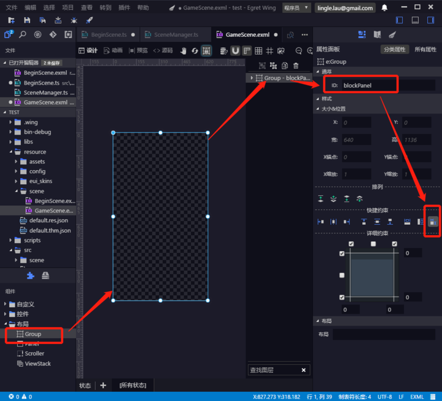This screenshot has height=401, width=442.
Task: Open the notification bell
Action: (x=384, y=7)
